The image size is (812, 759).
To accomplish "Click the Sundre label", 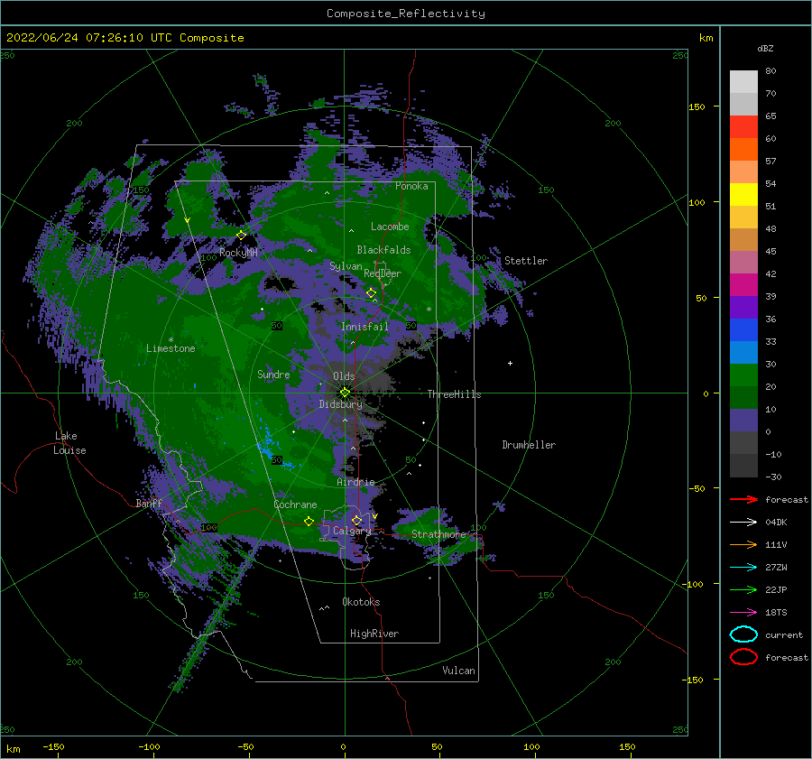I will pyautogui.click(x=273, y=374).
